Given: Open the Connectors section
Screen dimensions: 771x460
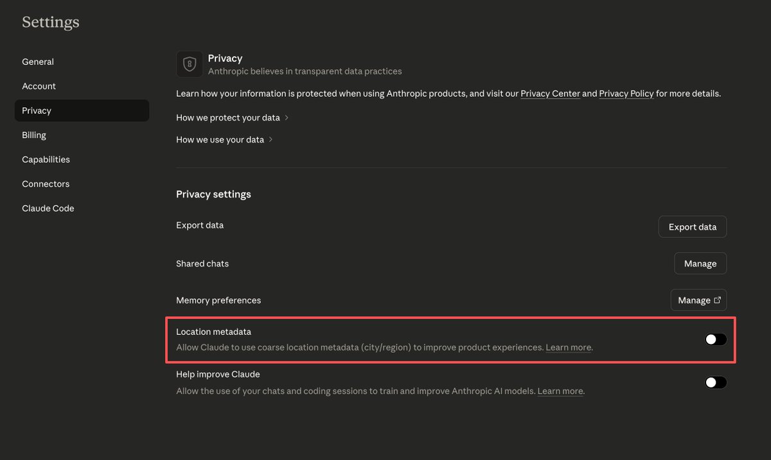Looking at the screenshot, I should coord(82,183).
